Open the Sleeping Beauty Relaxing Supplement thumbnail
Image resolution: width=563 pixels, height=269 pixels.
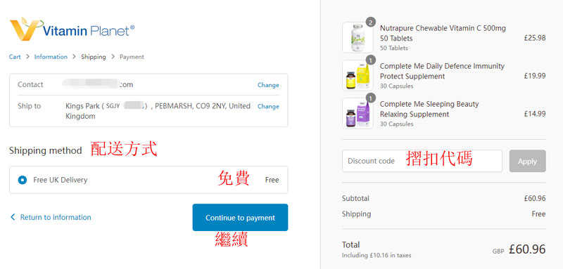click(358, 114)
